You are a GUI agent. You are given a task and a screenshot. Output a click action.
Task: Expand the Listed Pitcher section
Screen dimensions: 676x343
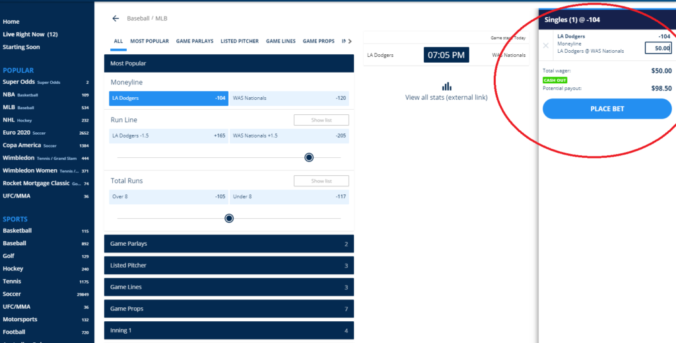229,265
